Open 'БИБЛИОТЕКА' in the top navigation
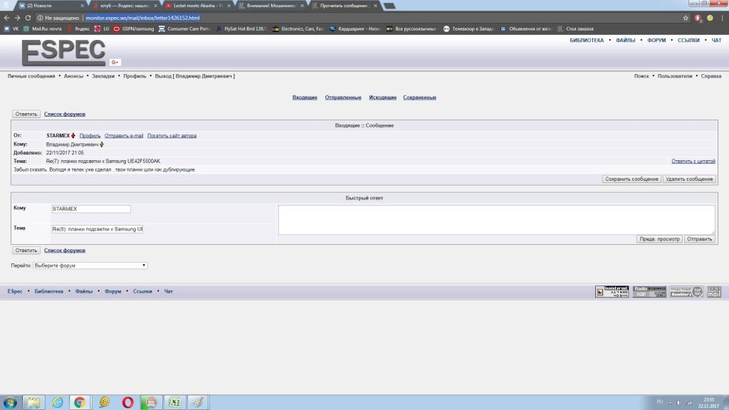 click(x=587, y=41)
